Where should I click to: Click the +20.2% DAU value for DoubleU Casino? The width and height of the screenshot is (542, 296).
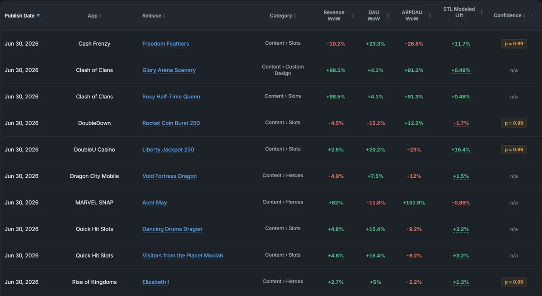coord(375,150)
